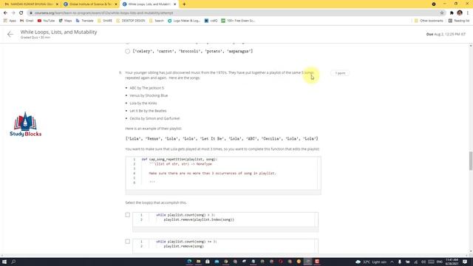This screenshot has height=266, width=473.
Task: Open the 100+ Free Green Sc... bookmark
Action: [238, 21]
